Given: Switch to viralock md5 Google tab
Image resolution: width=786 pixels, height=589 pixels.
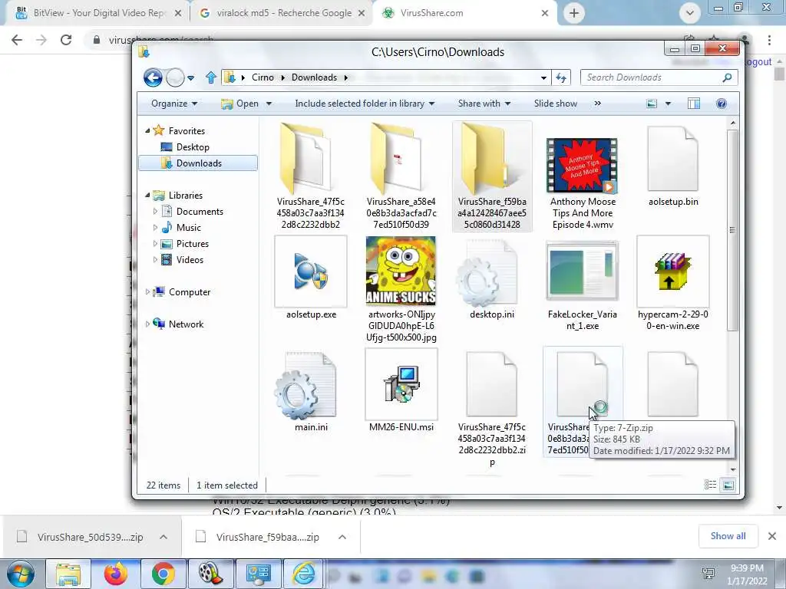Looking at the screenshot, I should tap(283, 13).
